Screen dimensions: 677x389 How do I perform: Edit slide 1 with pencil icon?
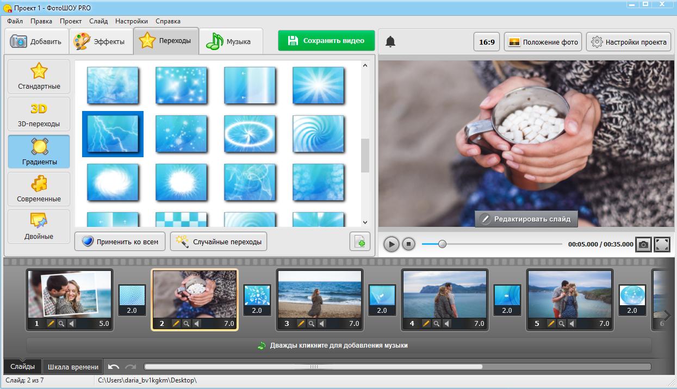[x=51, y=323]
